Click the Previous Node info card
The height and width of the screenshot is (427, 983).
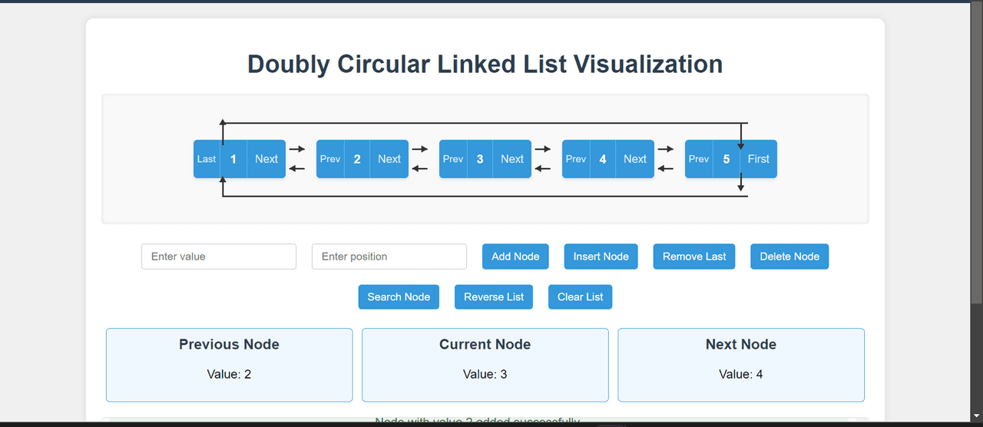coord(229,365)
